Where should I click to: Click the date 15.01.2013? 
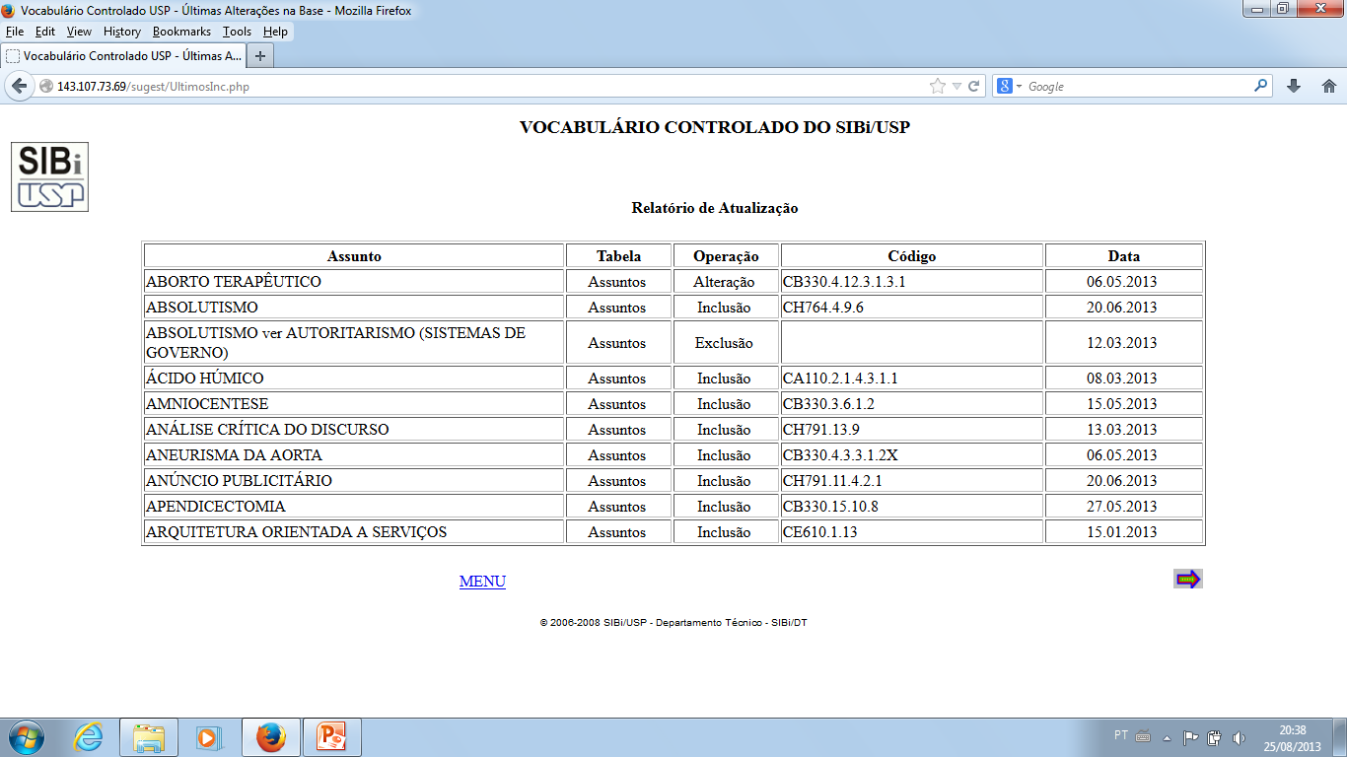pos(1122,532)
